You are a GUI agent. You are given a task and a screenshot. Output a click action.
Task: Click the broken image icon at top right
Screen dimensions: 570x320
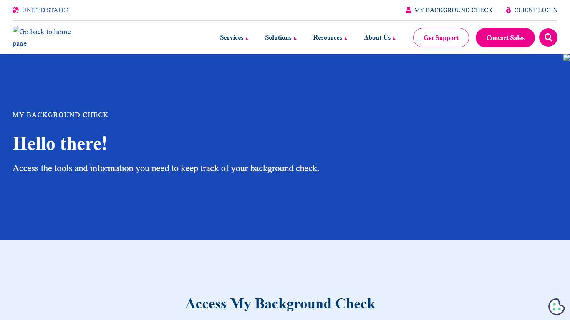click(567, 58)
